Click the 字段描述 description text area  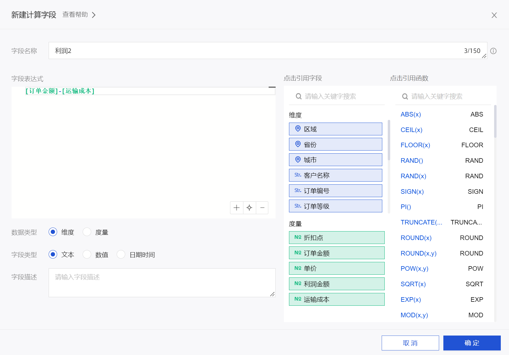click(x=162, y=283)
